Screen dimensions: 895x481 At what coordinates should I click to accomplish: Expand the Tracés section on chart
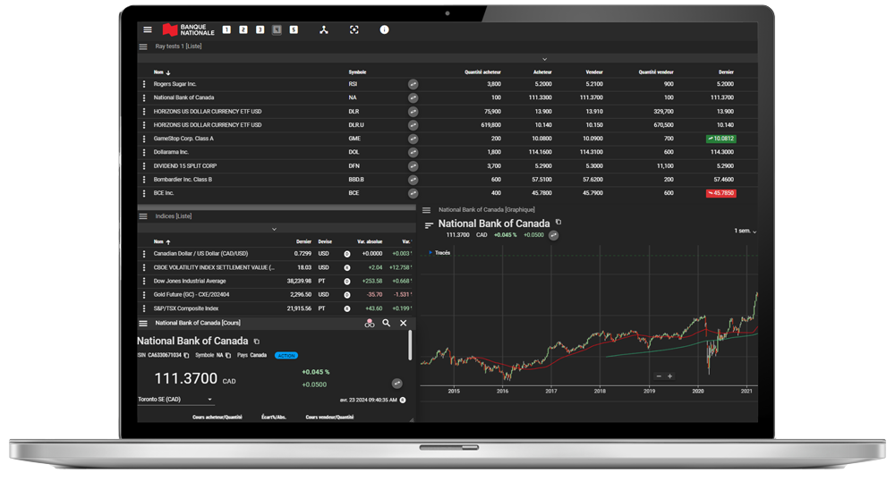(439, 253)
